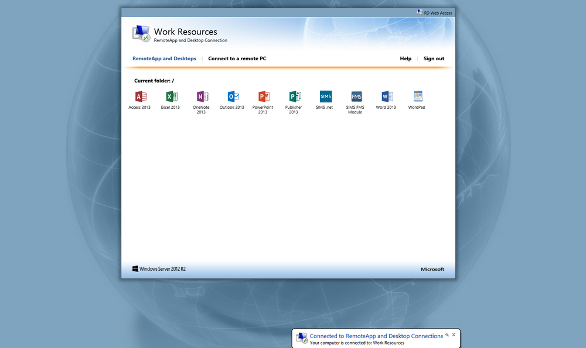Open the Help link
Viewport: 586px width, 348px height.
tap(406, 58)
